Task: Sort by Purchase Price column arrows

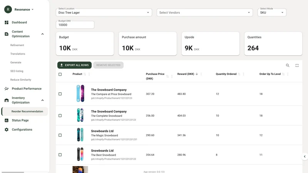Action: click(x=167, y=76)
